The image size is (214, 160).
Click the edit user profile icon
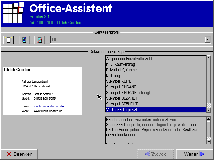click(x=24, y=40)
